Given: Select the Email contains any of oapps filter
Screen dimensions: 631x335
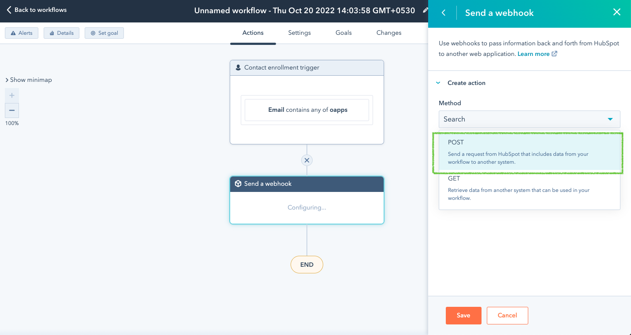Looking at the screenshot, I should [307, 110].
